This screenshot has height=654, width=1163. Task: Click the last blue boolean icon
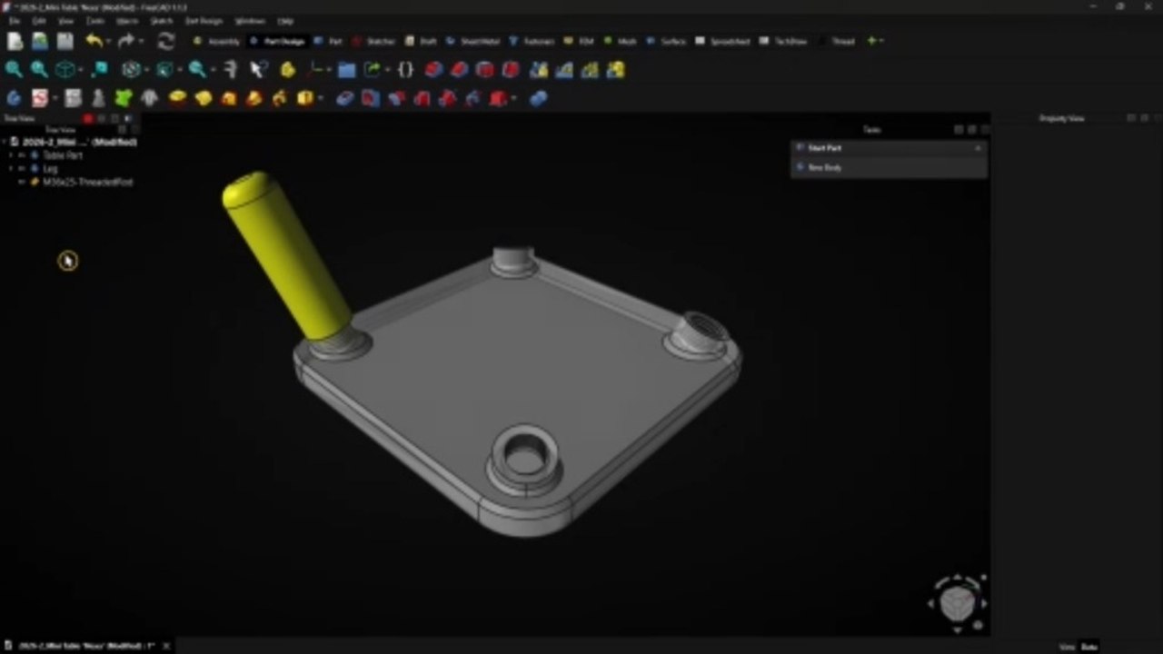click(539, 98)
